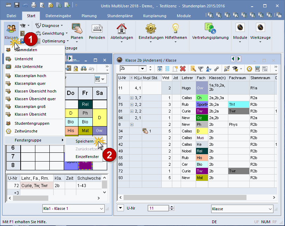
Task: Expand the coupling row for U-Nr 81
Action: 132,111
